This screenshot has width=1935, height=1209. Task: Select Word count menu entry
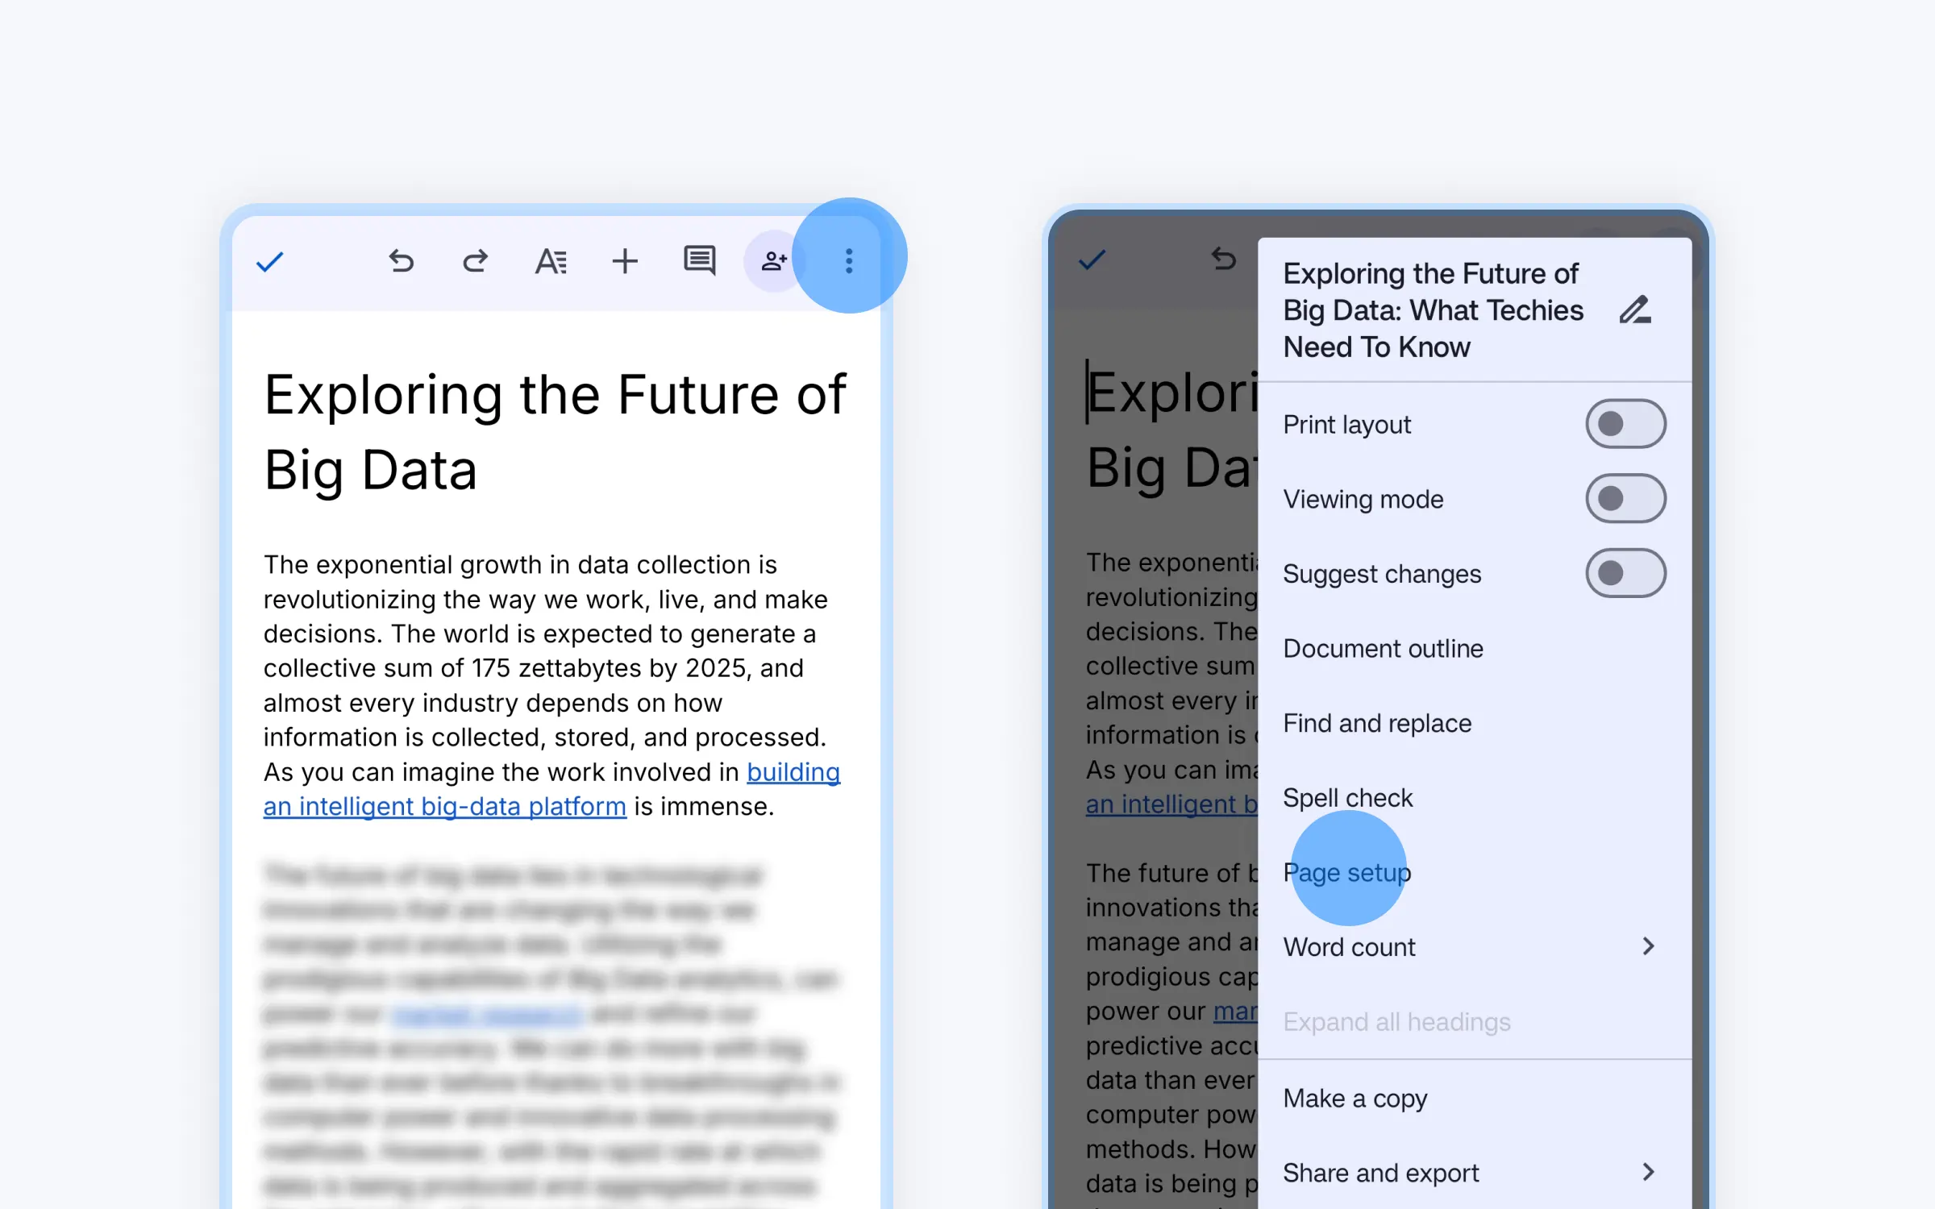1475,947
